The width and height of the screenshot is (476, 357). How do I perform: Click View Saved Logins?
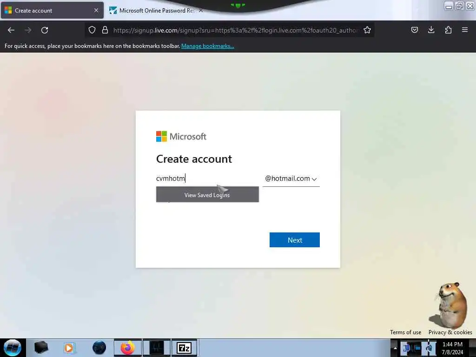(x=207, y=195)
